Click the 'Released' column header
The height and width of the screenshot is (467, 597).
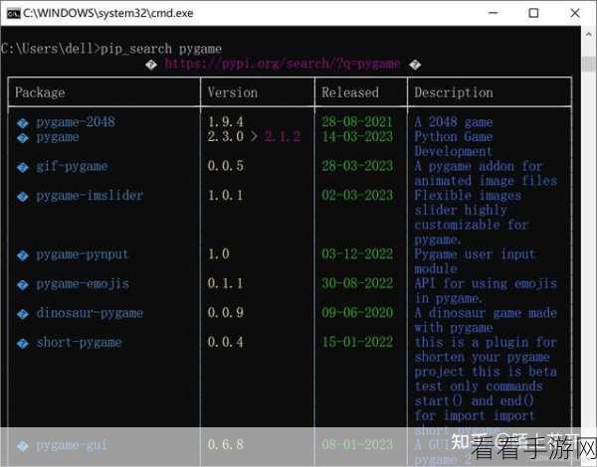[350, 92]
